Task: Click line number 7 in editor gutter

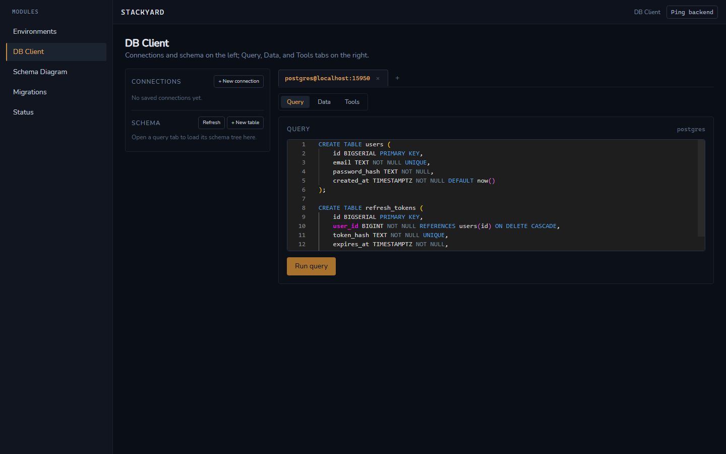Action: coord(304,199)
